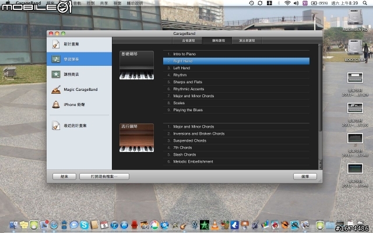Open iCal calendar in the Dock
Image resolution: width=373 pixels, height=233 pixels.
pos(104,225)
